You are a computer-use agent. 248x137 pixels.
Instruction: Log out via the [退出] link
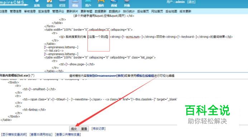[191, 2]
